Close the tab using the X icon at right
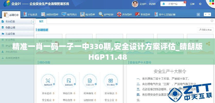Image resolution: width=215 pixels, height=103 pixels. pyautogui.click(x=212, y=21)
